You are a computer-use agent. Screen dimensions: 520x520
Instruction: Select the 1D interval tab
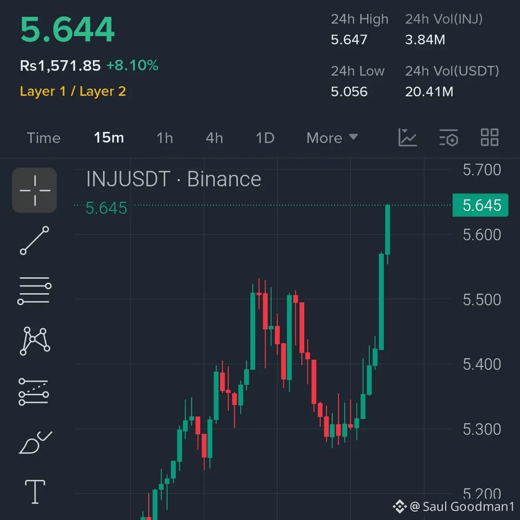click(265, 138)
